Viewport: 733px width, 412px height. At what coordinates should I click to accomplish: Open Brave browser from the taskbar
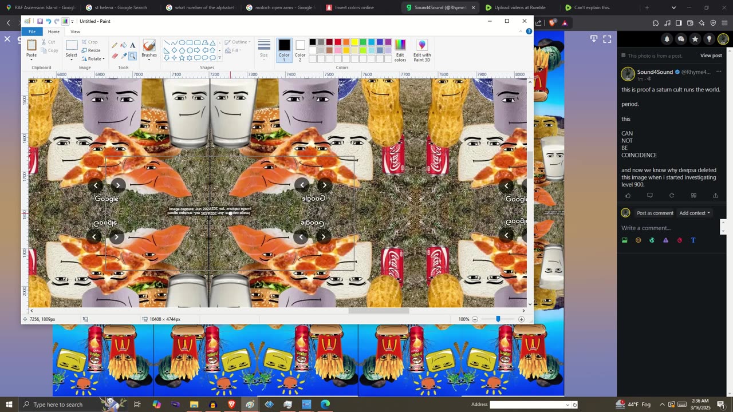231,405
